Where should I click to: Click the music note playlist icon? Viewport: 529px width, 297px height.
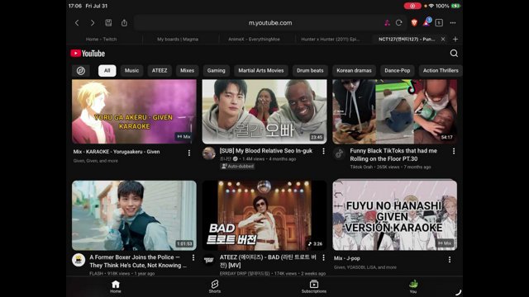[387, 23]
